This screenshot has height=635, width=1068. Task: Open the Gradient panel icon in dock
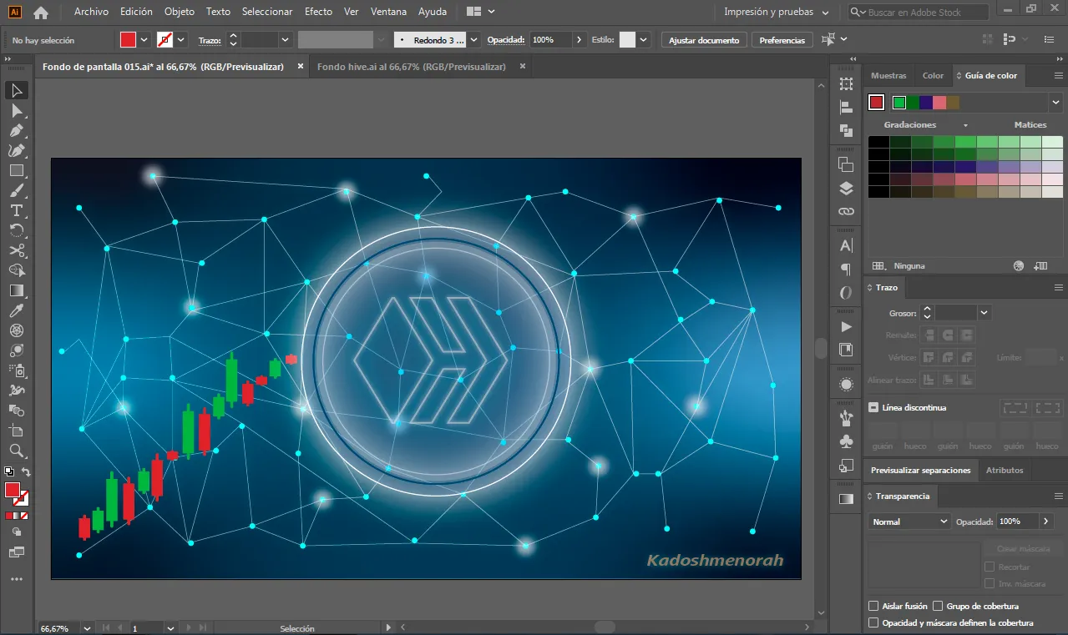(846, 499)
